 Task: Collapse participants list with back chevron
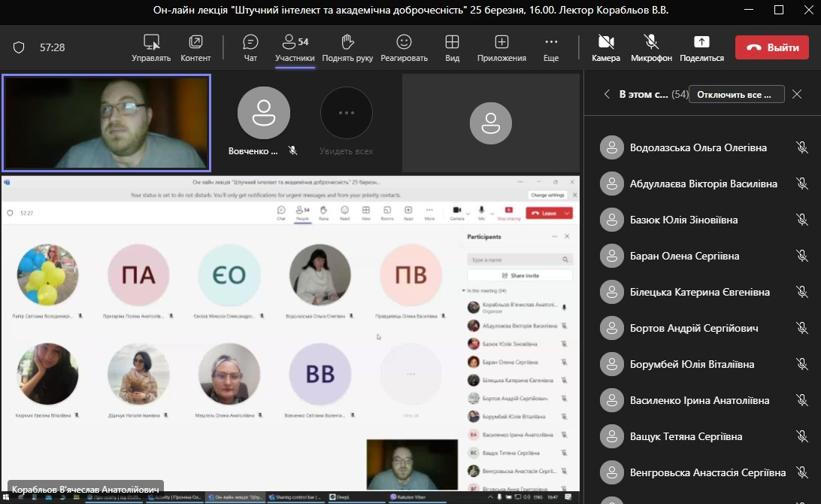click(x=607, y=94)
